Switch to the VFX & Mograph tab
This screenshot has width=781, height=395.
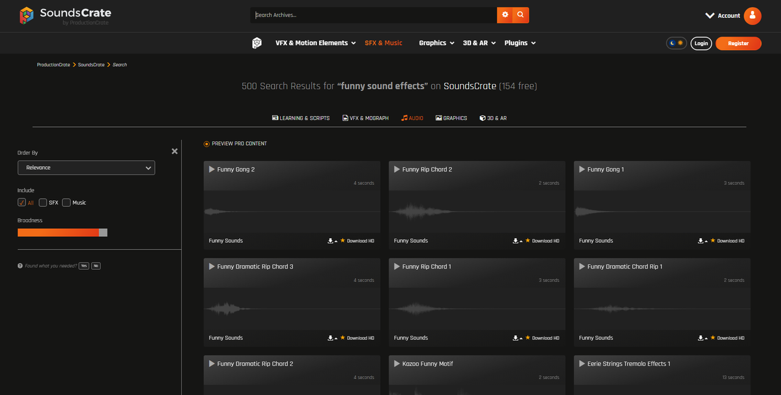pyautogui.click(x=365, y=118)
